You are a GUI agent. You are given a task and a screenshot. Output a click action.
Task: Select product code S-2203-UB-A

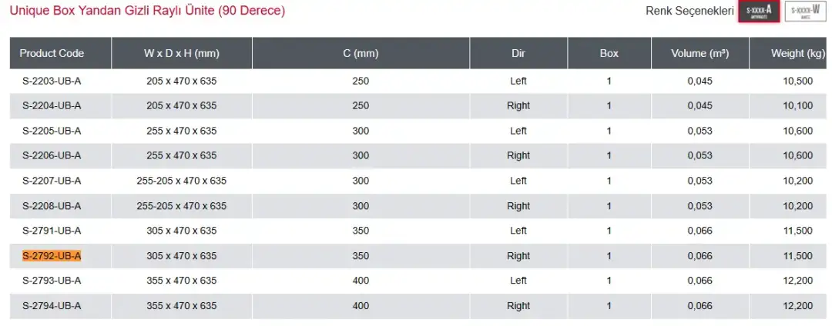52,81
